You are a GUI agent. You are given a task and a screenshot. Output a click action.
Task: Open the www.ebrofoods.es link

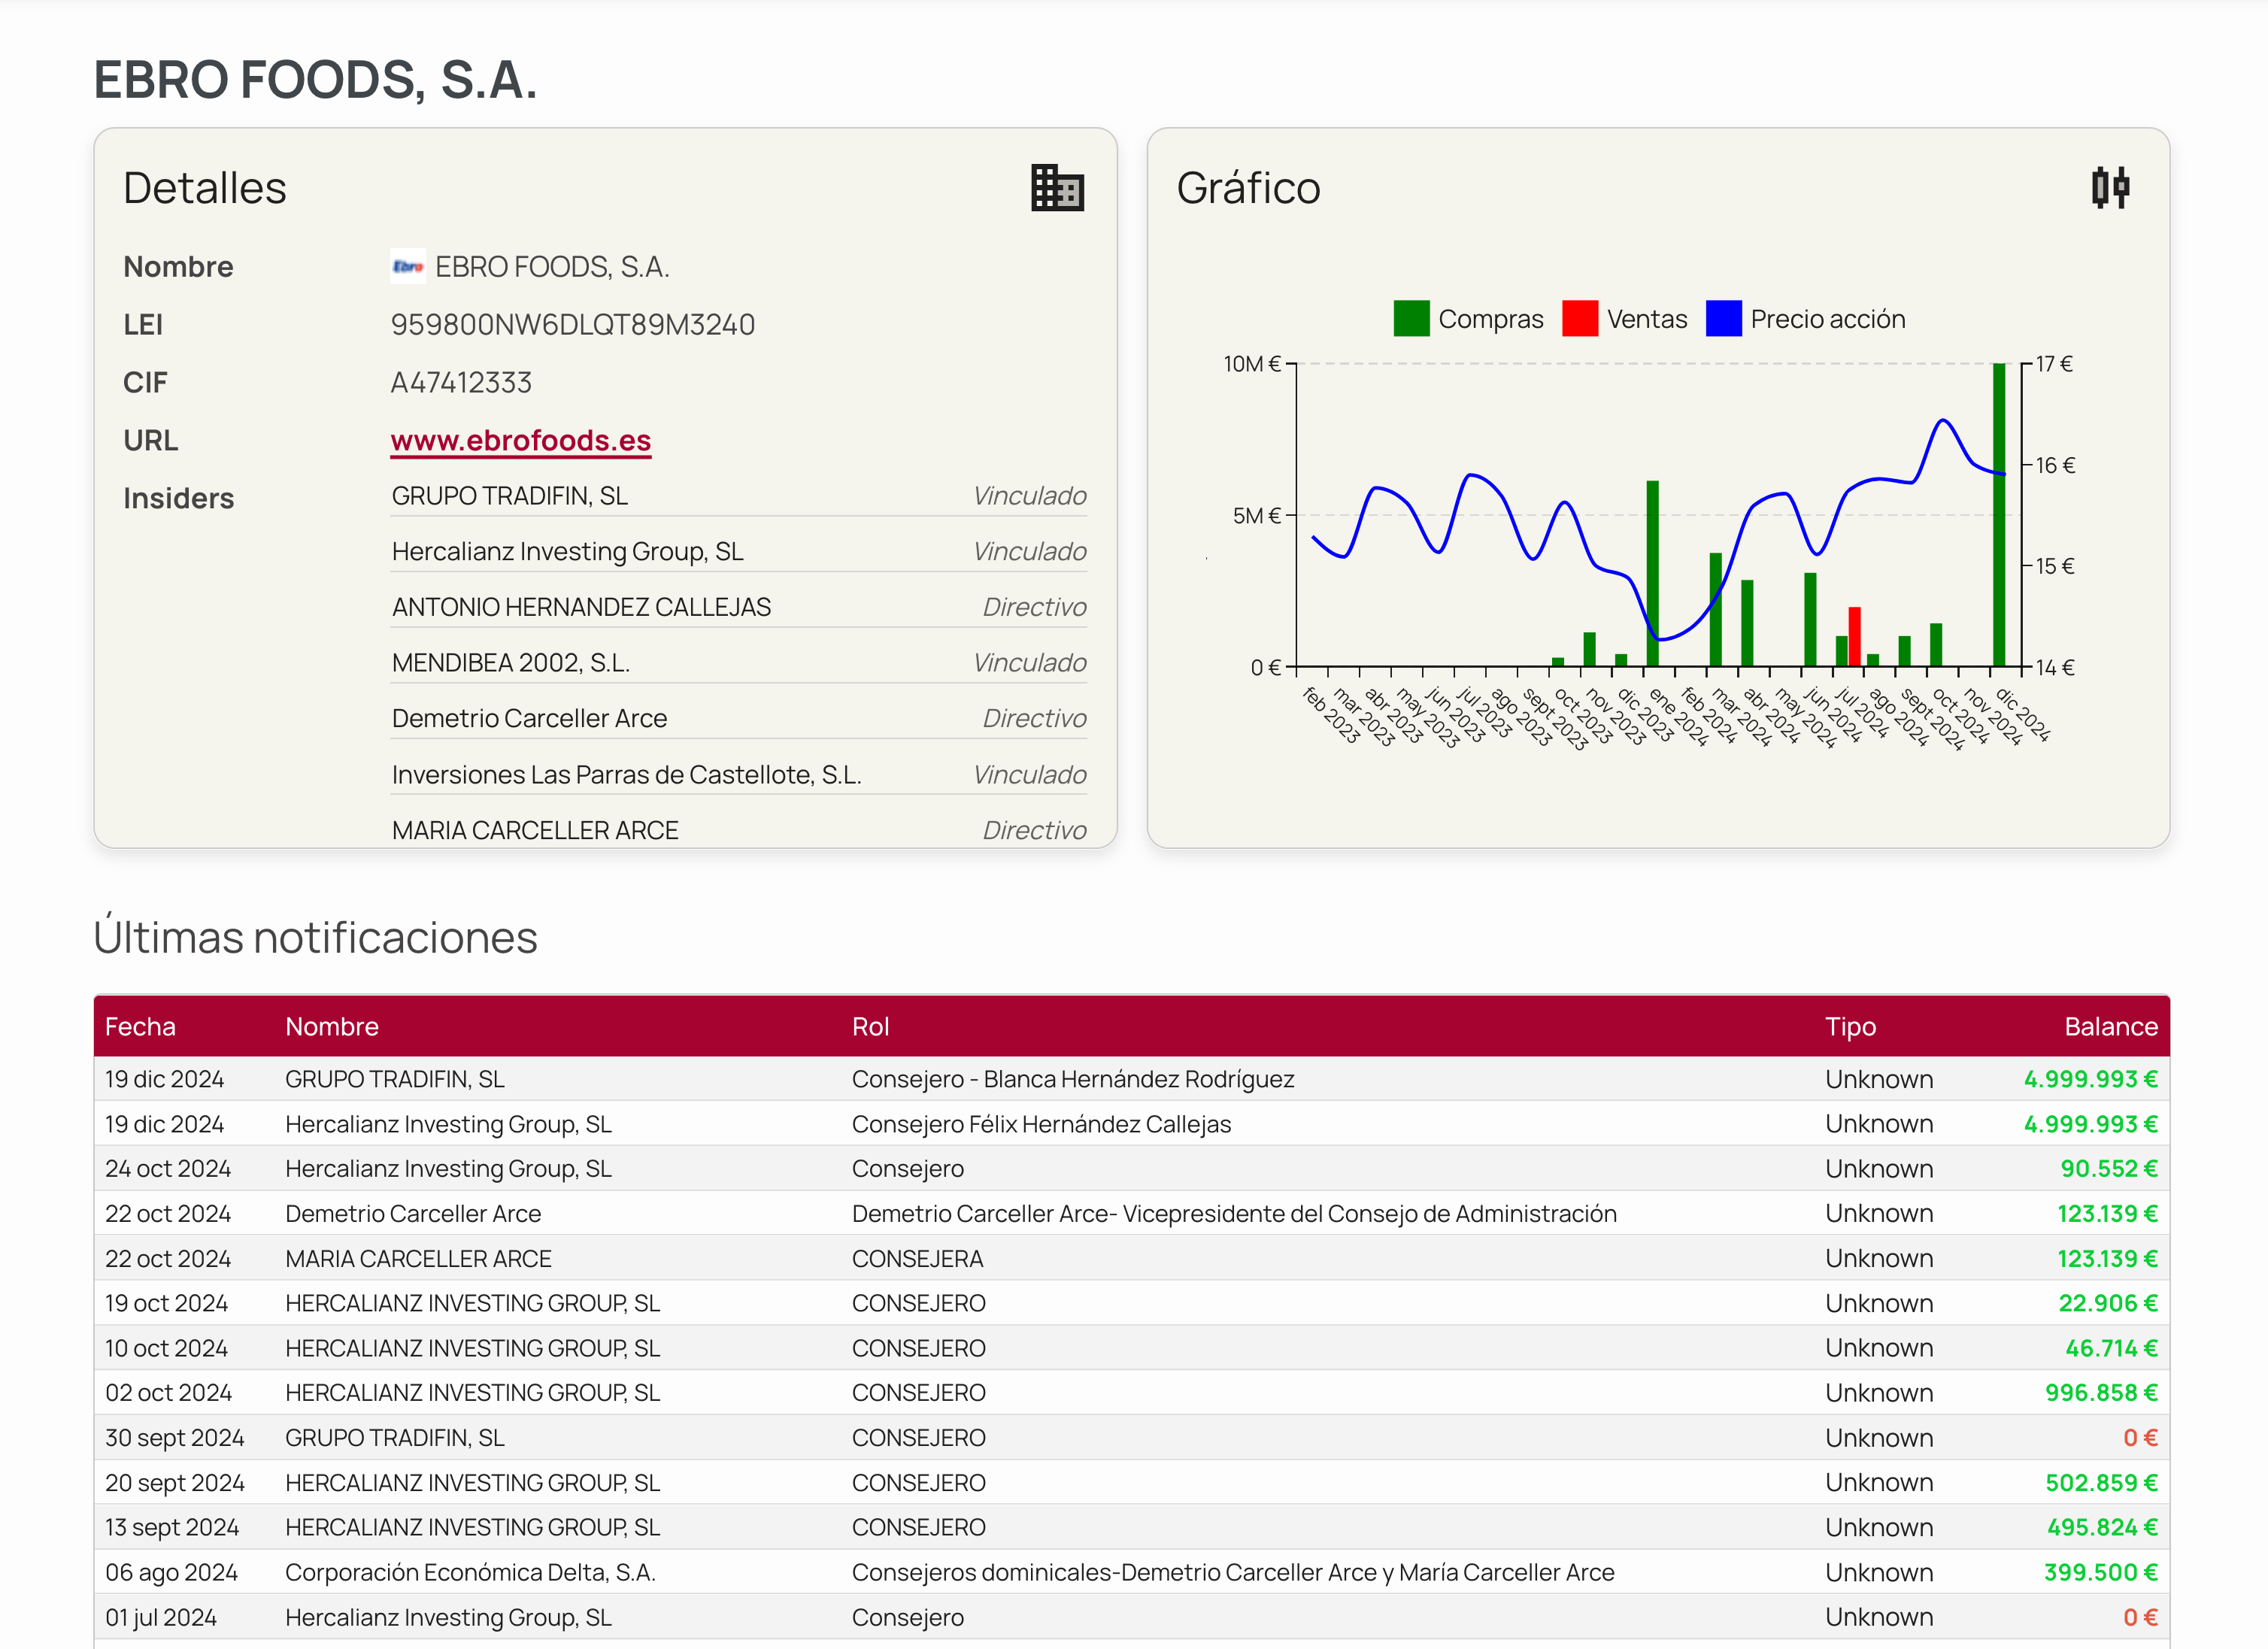pyautogui.click(x=521, y=441)
